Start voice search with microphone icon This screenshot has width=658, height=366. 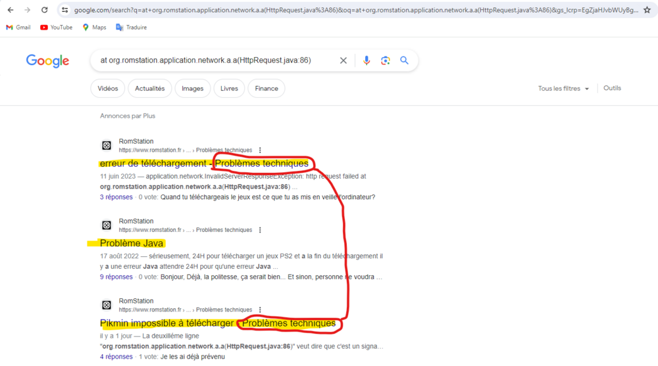click(x=367, y=60)
